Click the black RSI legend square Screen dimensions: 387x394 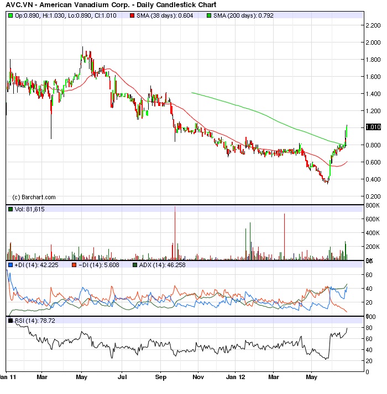(11, 321)
